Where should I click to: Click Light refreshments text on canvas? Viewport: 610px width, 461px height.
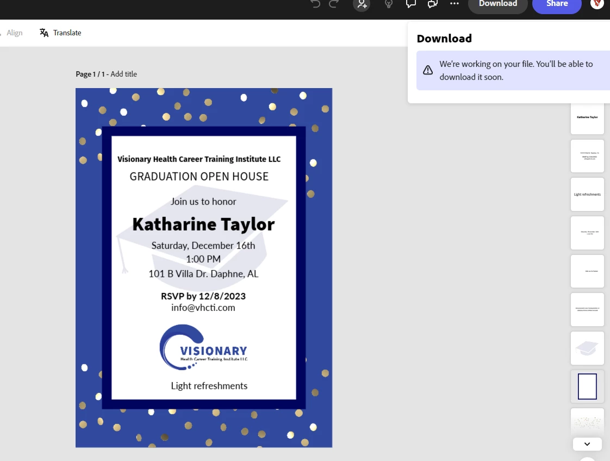[x=209, y=386]
